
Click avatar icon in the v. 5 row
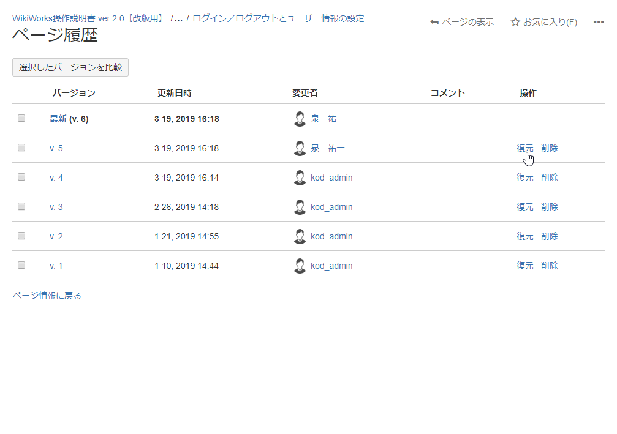[x=300, y=148]
